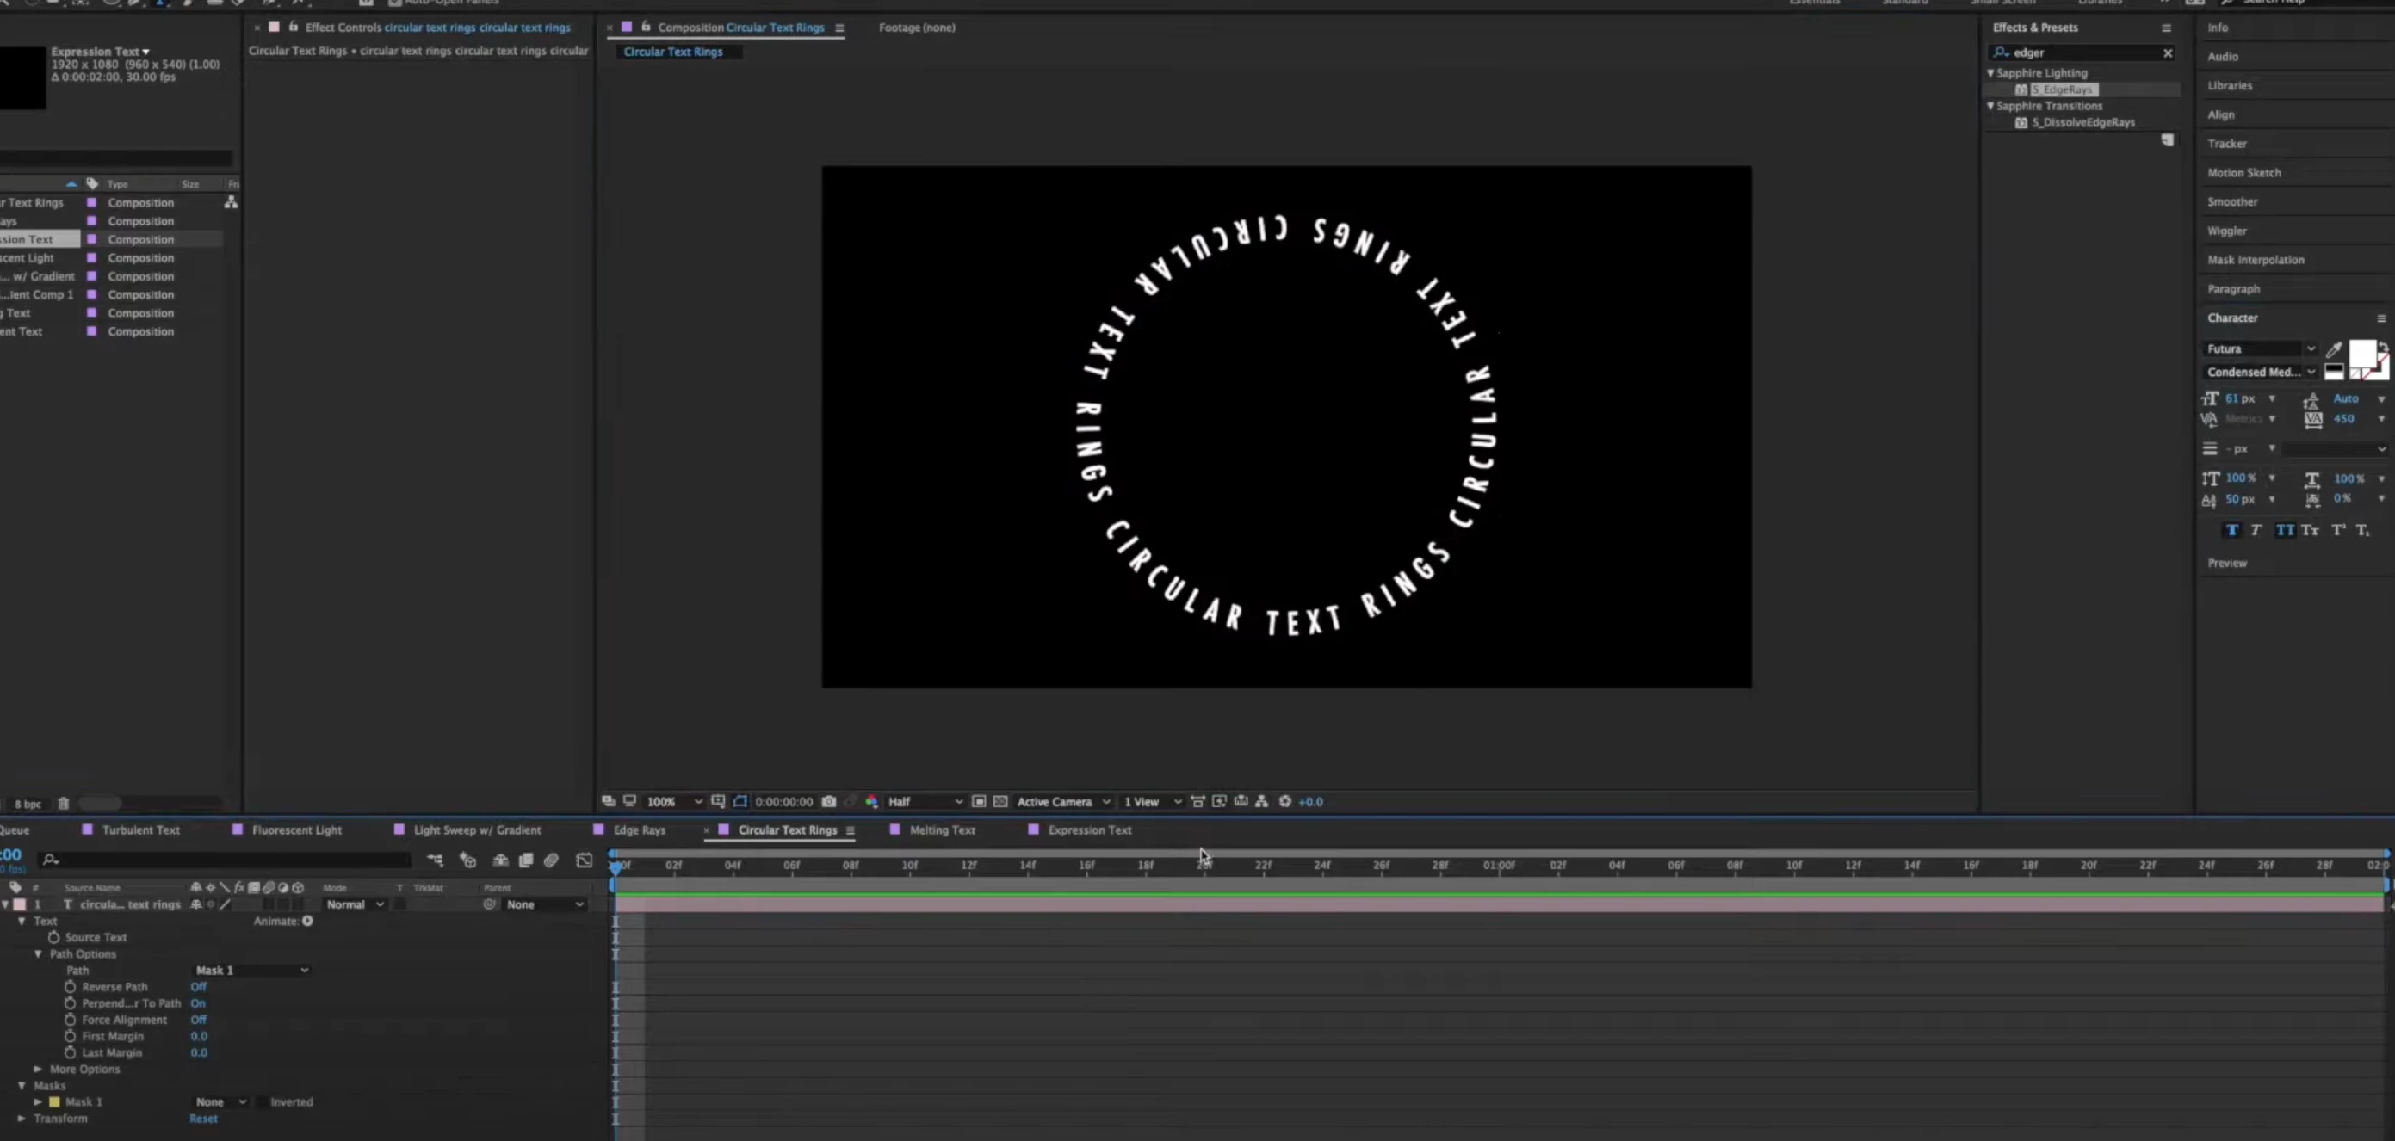This screenshot has height=1141, width=2395.
Task: Click the Animate arrow button for text
Action: click(x=307, y=921)
